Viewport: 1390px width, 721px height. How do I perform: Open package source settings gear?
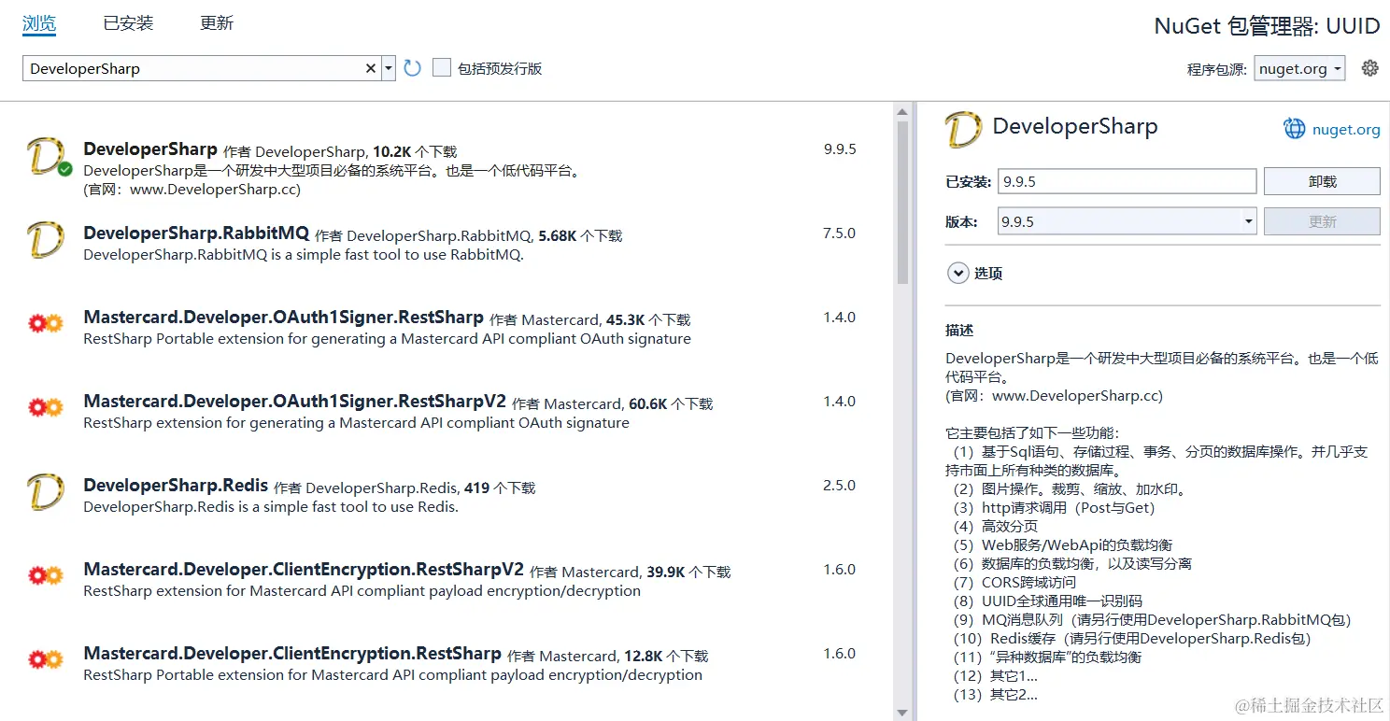click(1370, 68)
